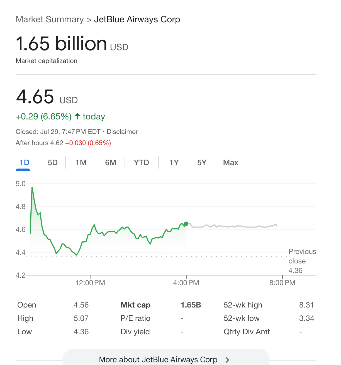Select the 1D time range tab
This screenshot has height=365, width=341.
[24, 162]
